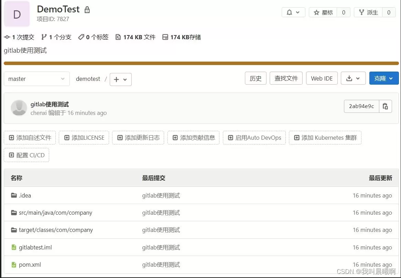Click 添加 Kubernetes 集群 button
Screen dimensions: 401x278
click(325, 138)
